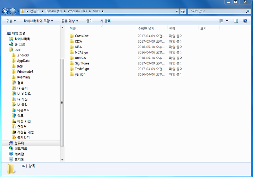Click the navigation pane scrollbar thumb
The width and height of the screenshot is (253, 177).
(x=62, y=102)
